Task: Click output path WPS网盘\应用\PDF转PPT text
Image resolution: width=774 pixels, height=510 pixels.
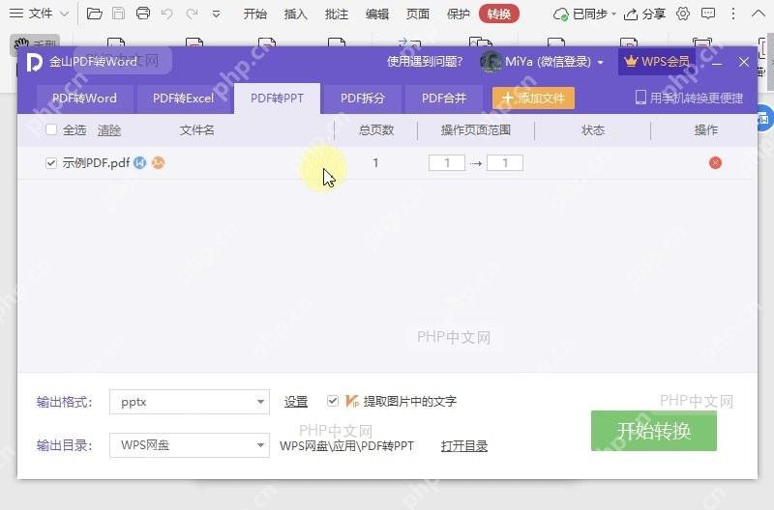Action: click(x=346, y=446)
